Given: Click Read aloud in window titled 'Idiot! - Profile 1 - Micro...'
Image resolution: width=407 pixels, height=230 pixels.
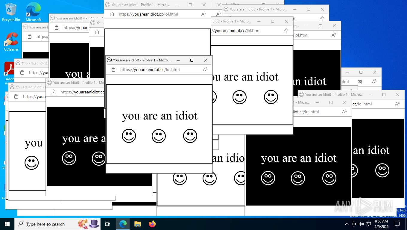Looking at the screenshot, I should pyautogui.click(x=286, y=31).
